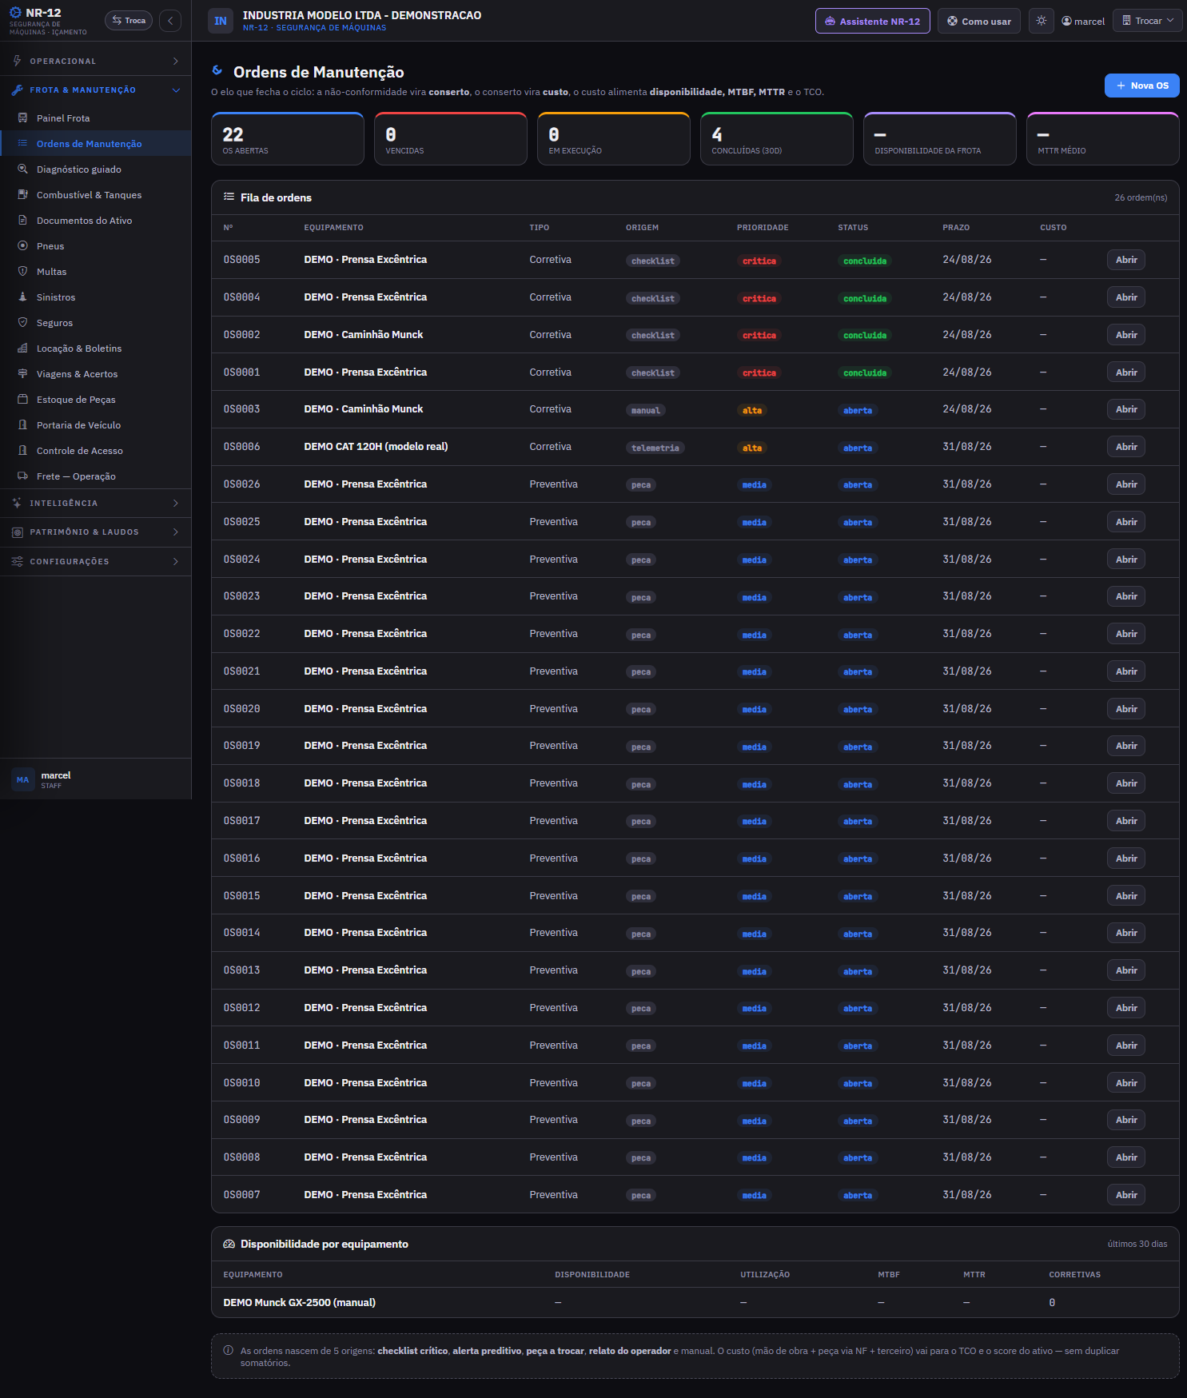Click the OS Abertas summary card
Image resolution: width=1187 pixels, height=1398 pixels.
pyautogui.click(x=288, y=139)
